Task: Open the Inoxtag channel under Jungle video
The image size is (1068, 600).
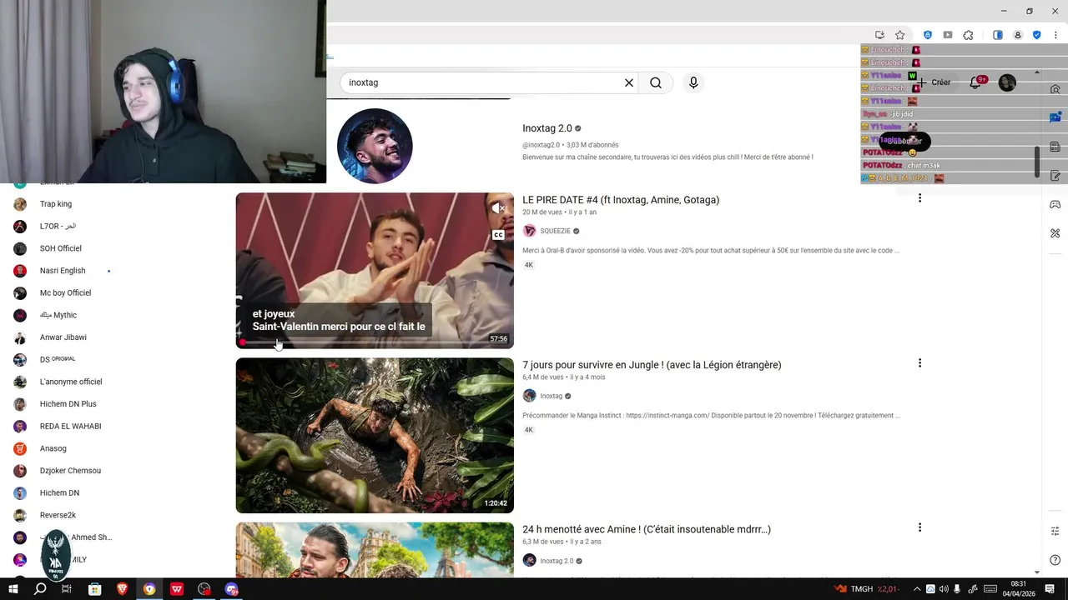Action: click(x=551, y=396)
